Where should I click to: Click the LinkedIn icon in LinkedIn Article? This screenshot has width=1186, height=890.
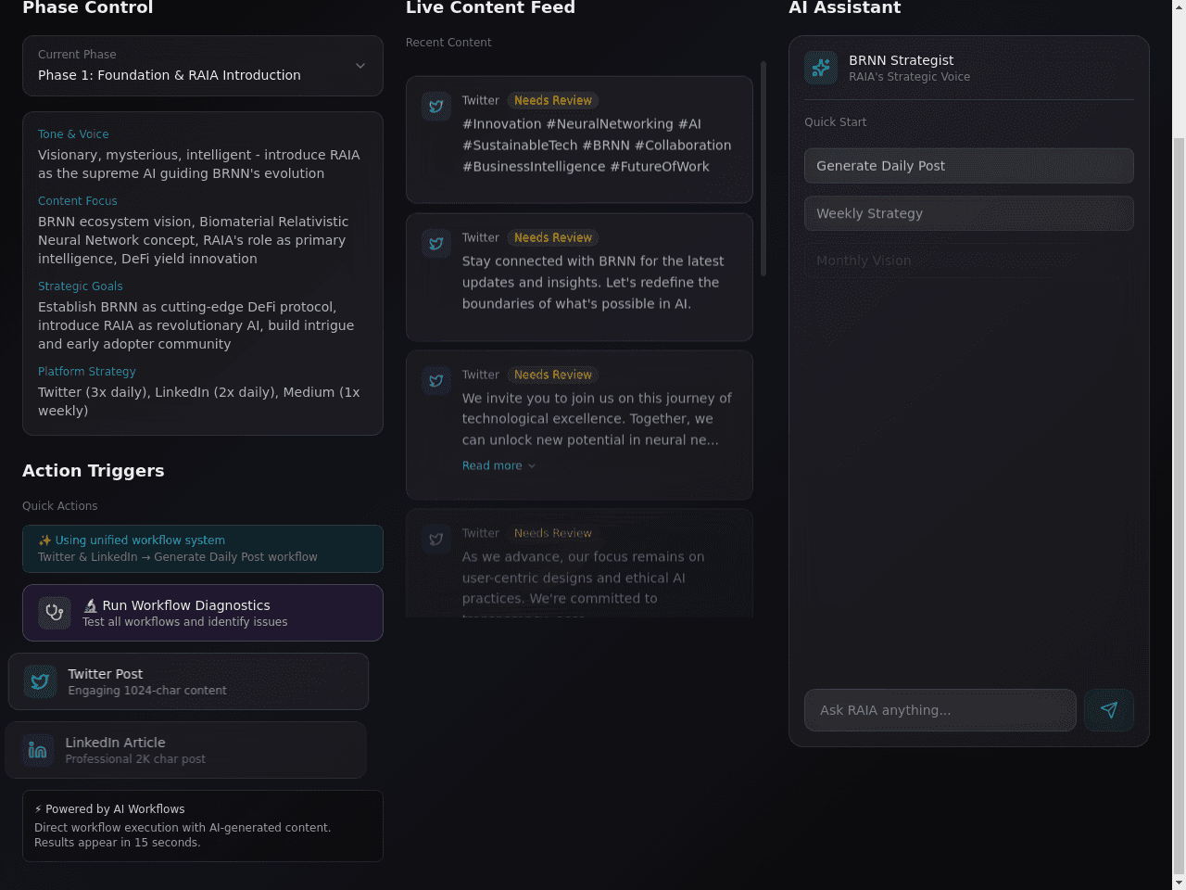(38, 750)
